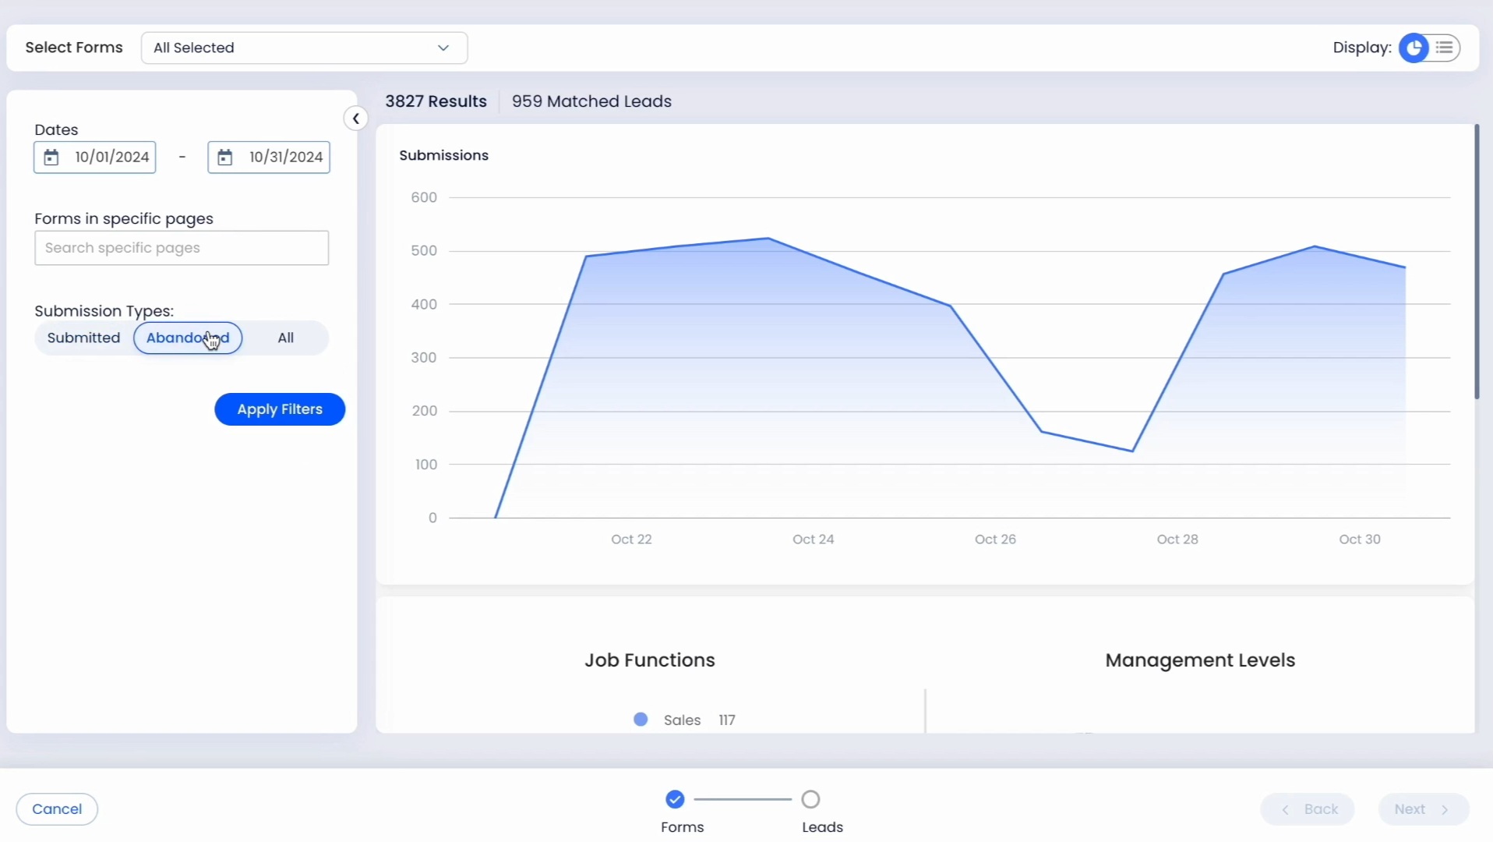Click the 959 Matched Leads text

[x=591, y=101]
